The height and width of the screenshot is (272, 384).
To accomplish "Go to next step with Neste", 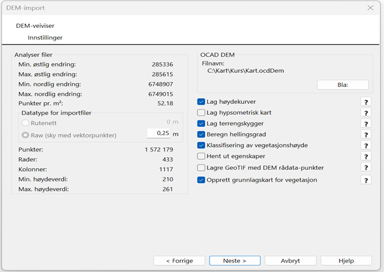I will click(235, 261).
